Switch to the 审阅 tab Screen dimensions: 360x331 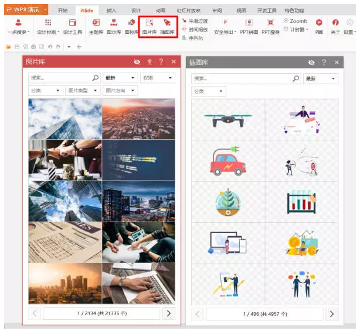pyautogui.click(x=217, y=11)
